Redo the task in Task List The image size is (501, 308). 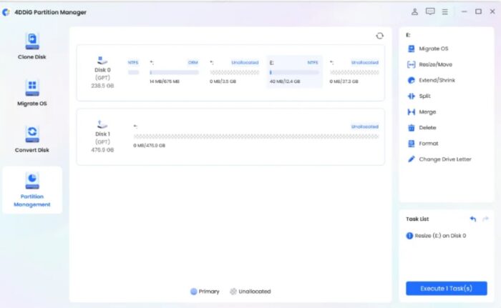point(485,219)
